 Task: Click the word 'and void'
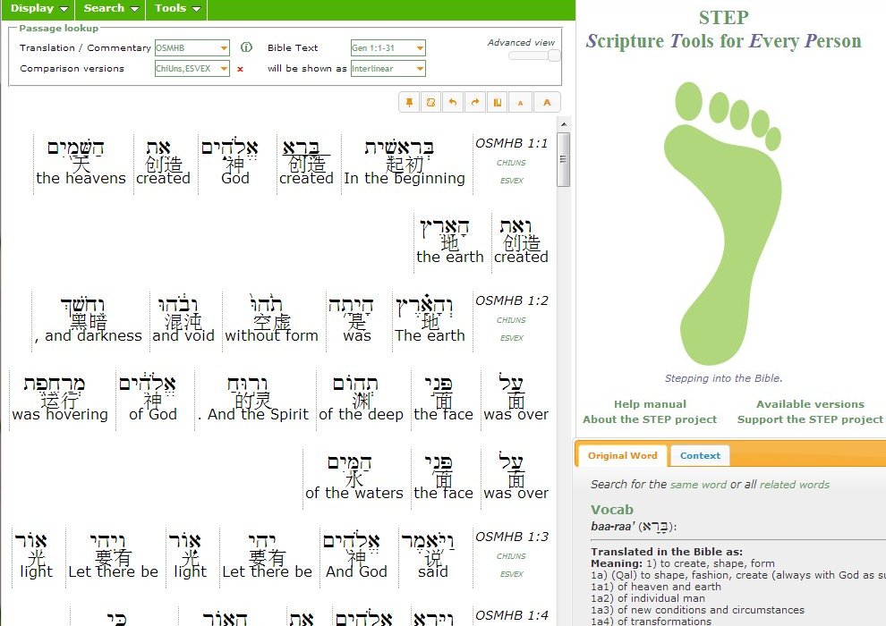[x=183, y=336]
